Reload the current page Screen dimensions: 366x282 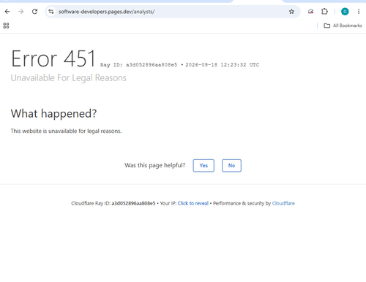pyautogui.click(x=34, y=12)
